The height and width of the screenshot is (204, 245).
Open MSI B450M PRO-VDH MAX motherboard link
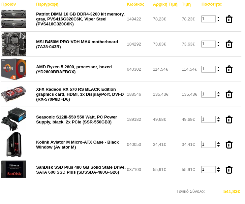[77, 44]
